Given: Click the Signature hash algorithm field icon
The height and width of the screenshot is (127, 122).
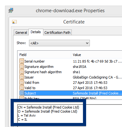Looking at the screenshot, I should pos(22,72).
